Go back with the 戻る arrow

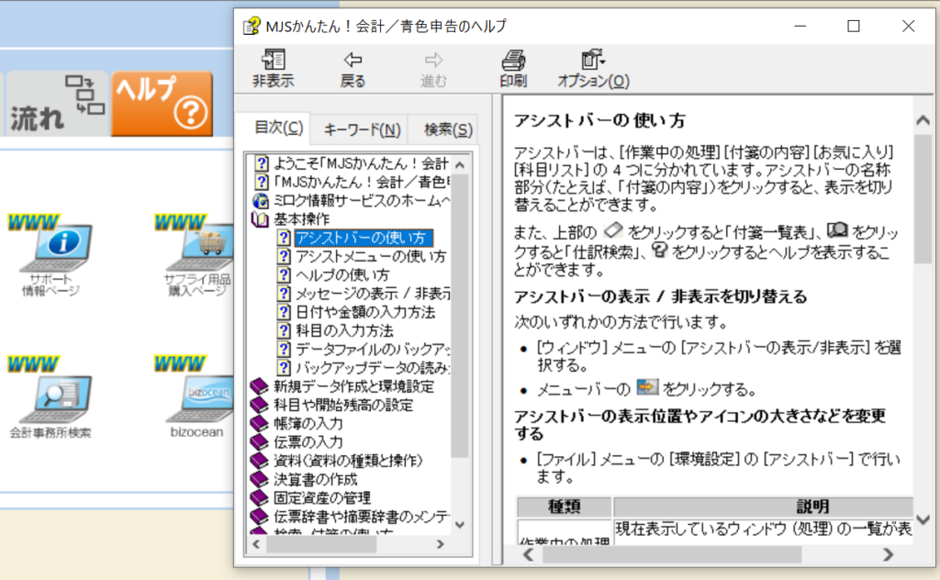(x=352, y=69)
